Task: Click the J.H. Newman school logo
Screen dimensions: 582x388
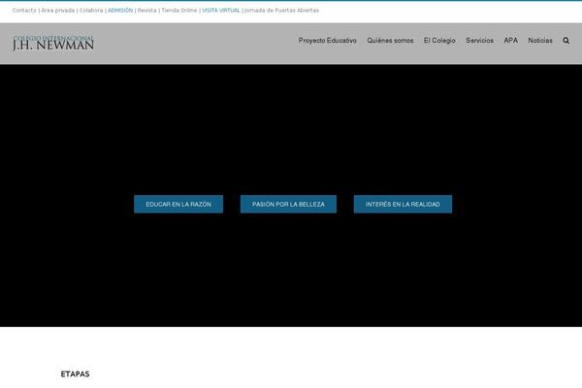Action: point(53,43)
